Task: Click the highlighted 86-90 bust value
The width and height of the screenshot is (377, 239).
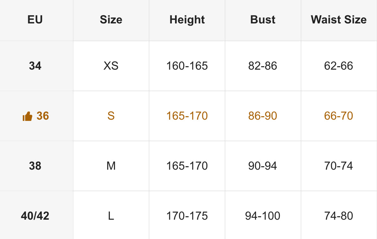Action: click(263, 116)
